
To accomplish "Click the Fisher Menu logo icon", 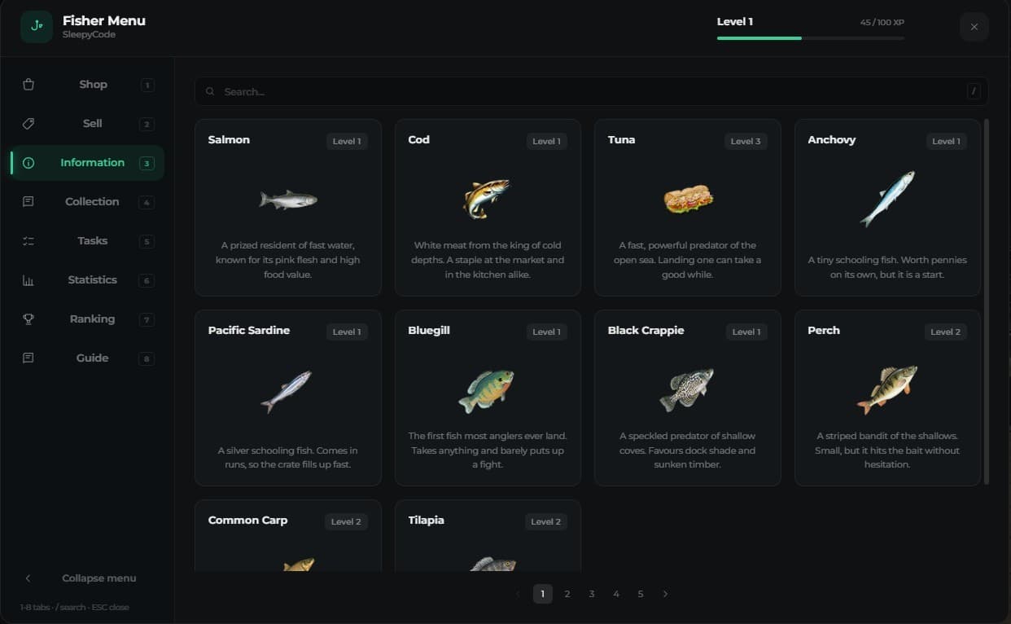I will tap(37, 27).
